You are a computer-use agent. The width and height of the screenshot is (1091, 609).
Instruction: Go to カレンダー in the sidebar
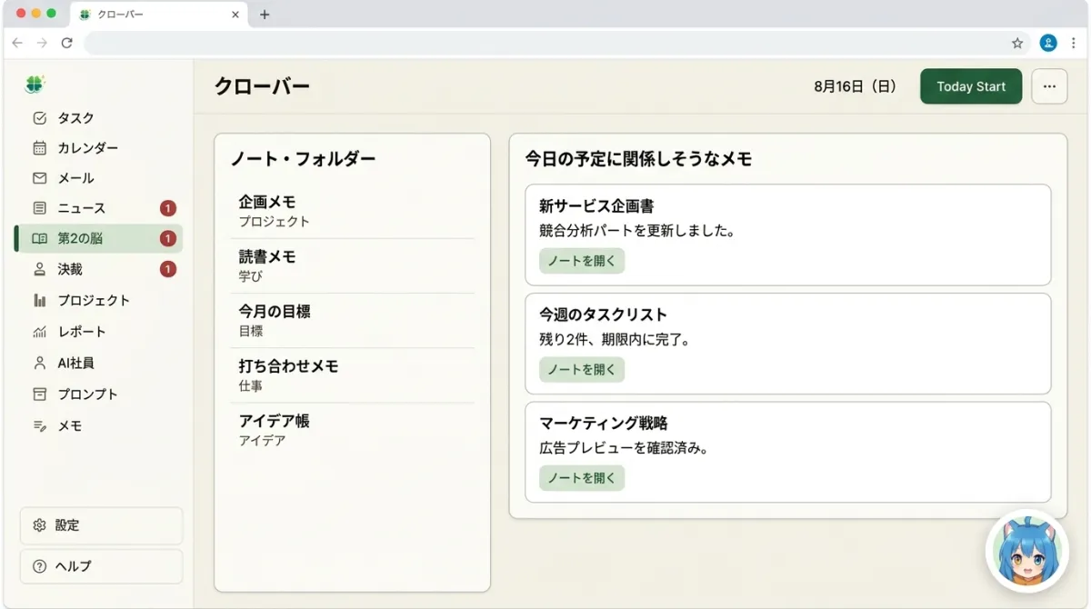coord(98,148)
